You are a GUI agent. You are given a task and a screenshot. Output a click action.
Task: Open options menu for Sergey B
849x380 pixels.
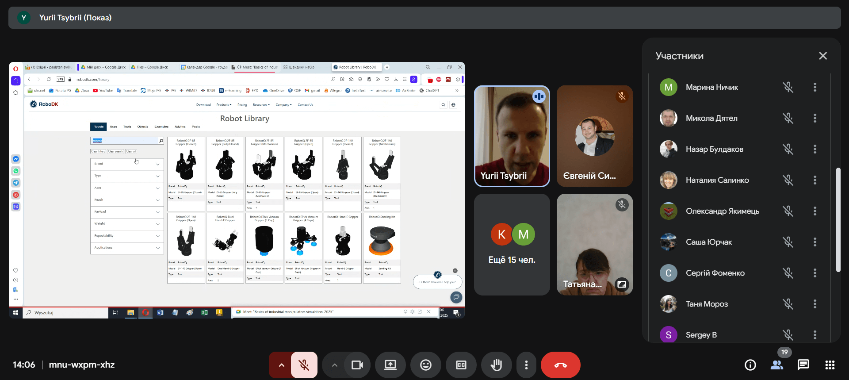click(x=815, y=335)
